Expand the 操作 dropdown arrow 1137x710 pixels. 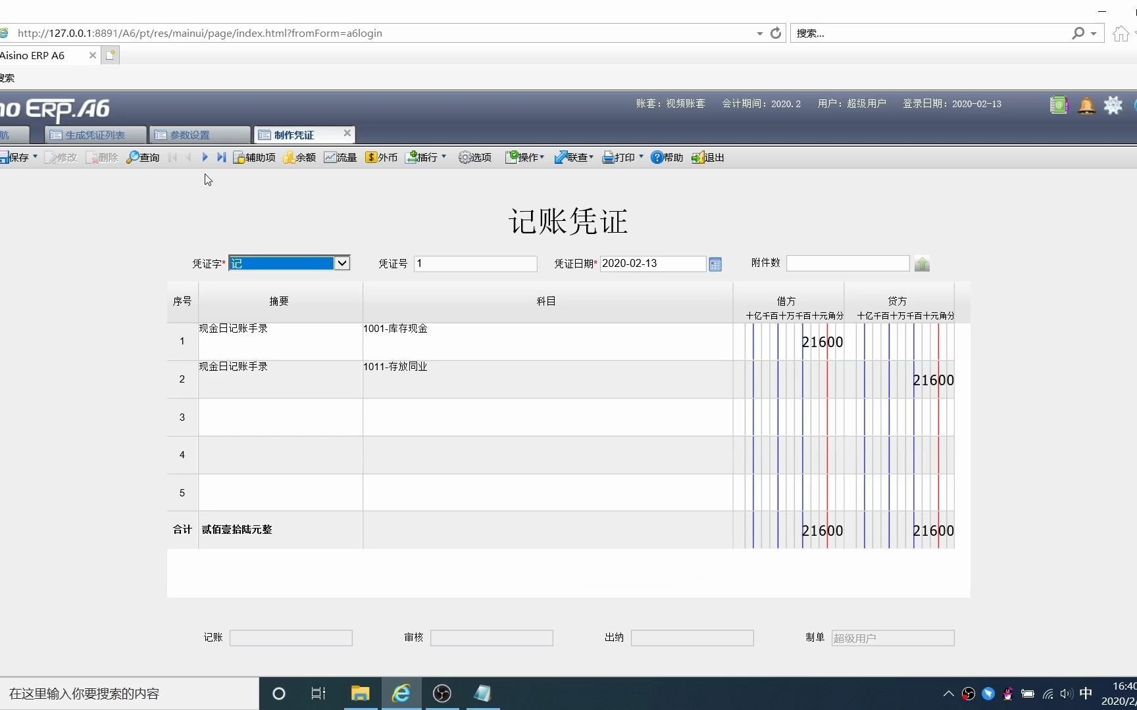542,157
